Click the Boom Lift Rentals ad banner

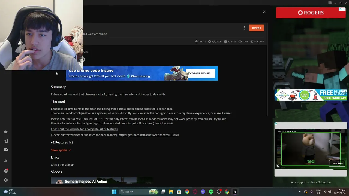pos(311,95)
